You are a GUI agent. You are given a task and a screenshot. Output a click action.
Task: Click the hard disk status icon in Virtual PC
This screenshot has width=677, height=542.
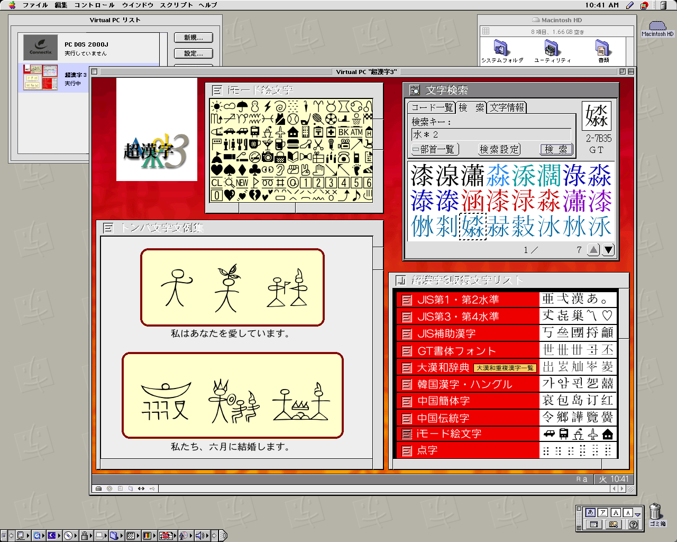pyautogui.click(x=98, y=489)
